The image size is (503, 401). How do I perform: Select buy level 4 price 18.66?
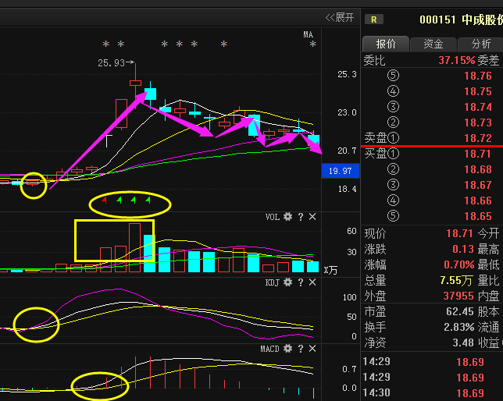point(478,200)
